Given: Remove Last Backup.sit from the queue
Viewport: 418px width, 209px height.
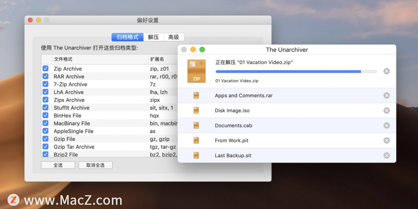Looking at the screenshot, I should [x=387, y=155].
